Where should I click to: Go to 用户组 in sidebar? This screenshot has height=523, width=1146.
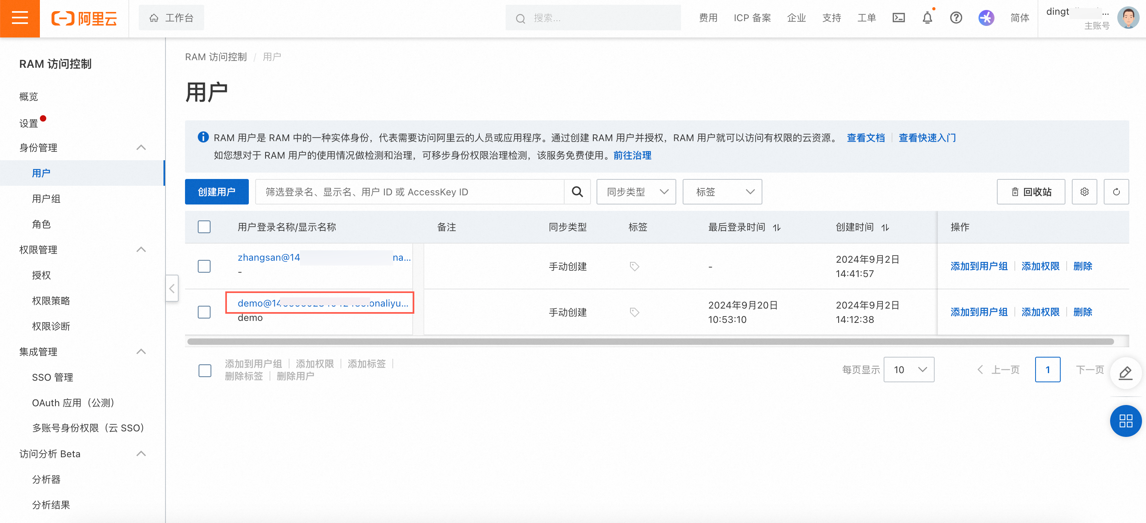pos(46,199)
